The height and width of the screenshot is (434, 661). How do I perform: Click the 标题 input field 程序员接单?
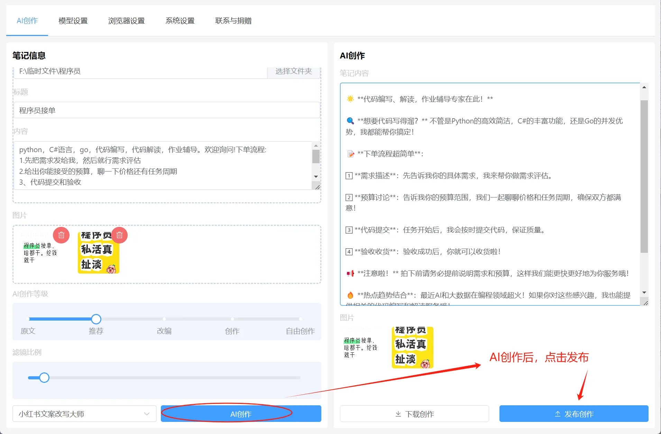[x=166, y=110]
